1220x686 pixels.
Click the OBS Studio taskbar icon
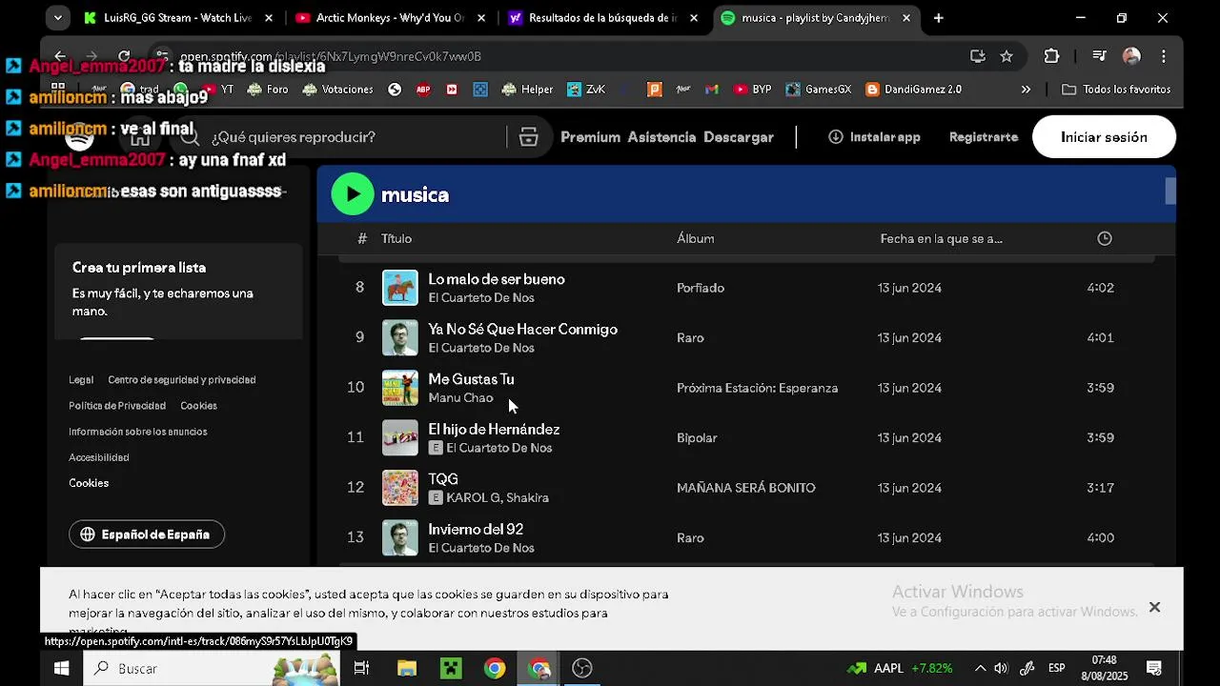[x=582, y=668]
